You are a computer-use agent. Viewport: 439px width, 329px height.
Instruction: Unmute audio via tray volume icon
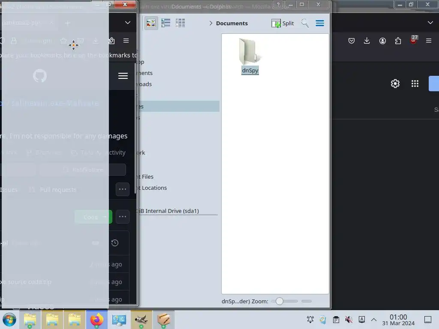click(349, 320)
